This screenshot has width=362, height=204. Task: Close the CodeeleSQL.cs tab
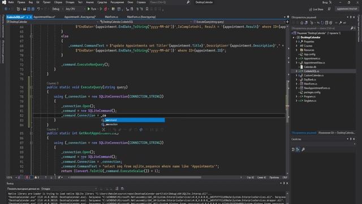point(31,17)
